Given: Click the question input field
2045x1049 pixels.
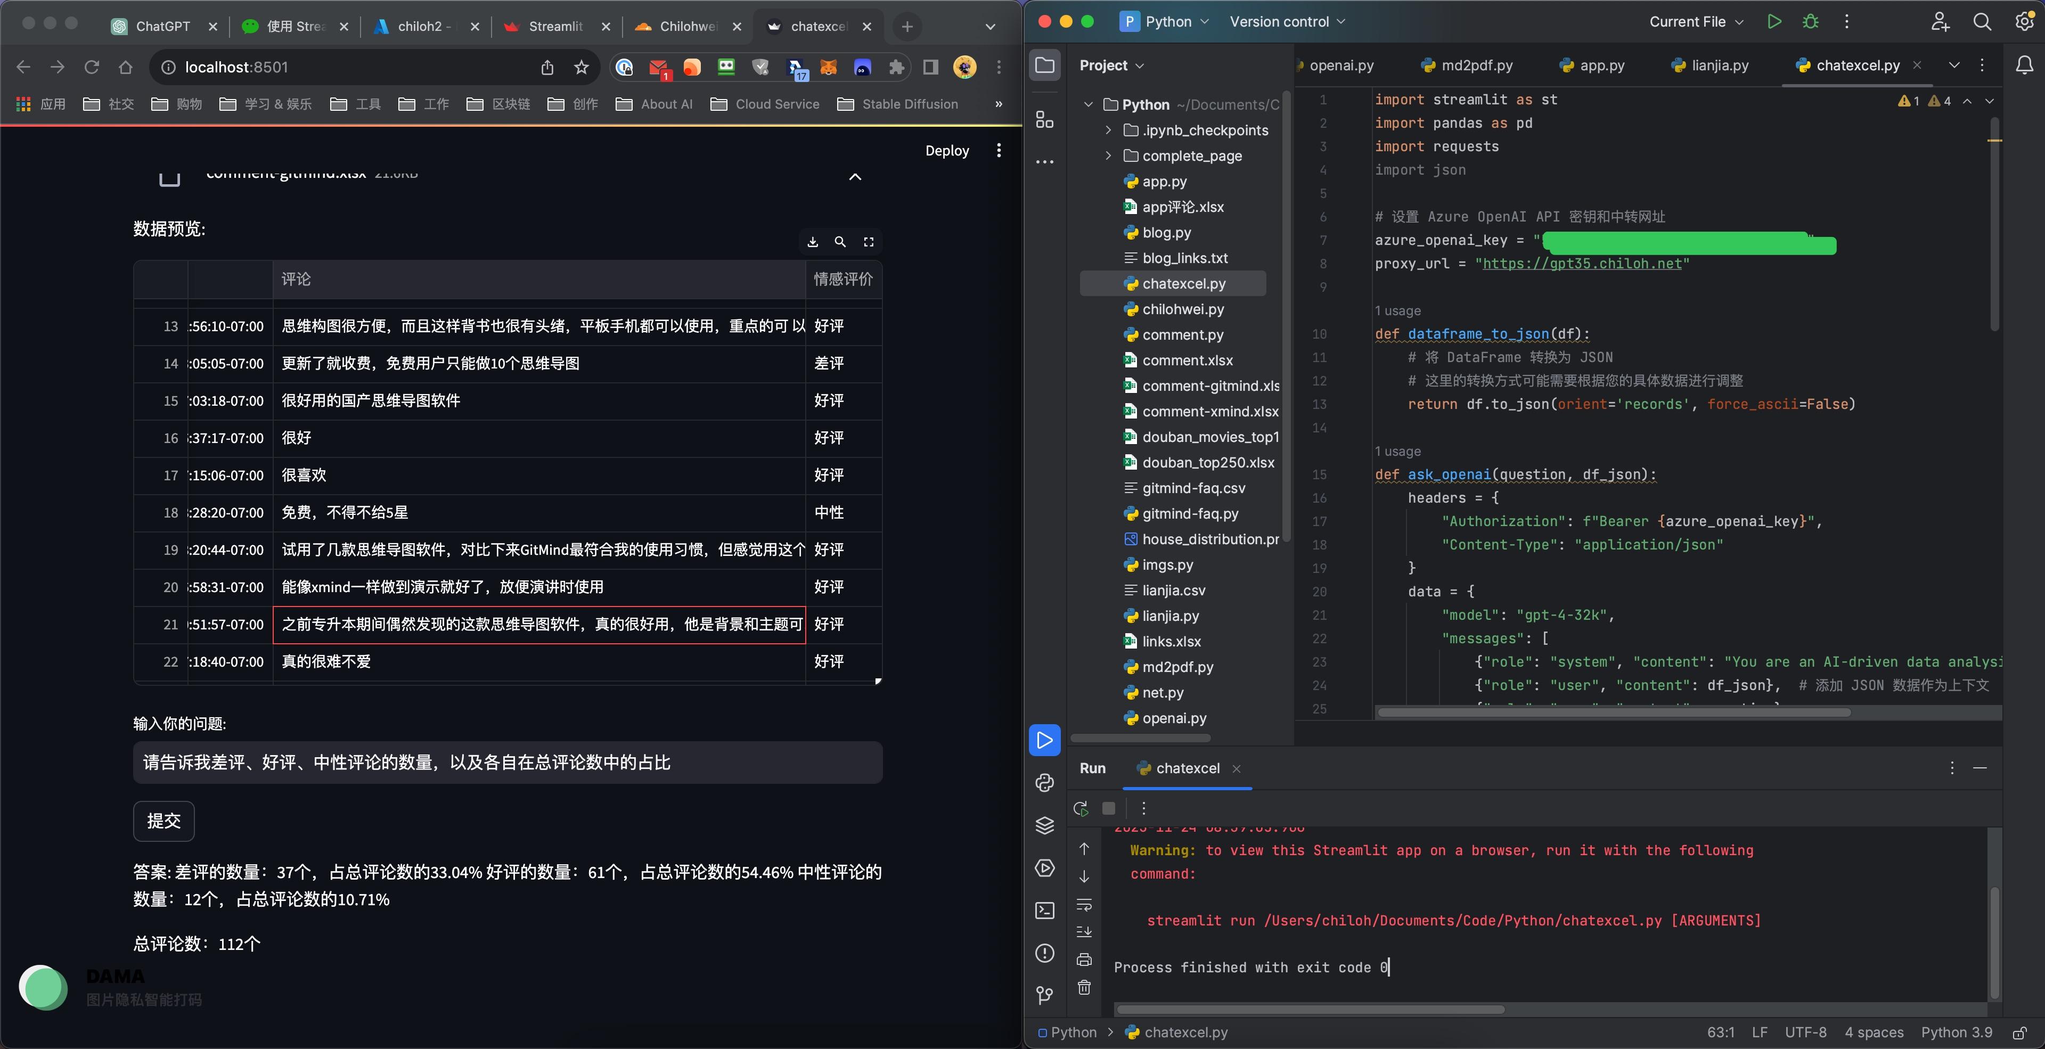Looking at the screenshot, I should click(508, 763).
